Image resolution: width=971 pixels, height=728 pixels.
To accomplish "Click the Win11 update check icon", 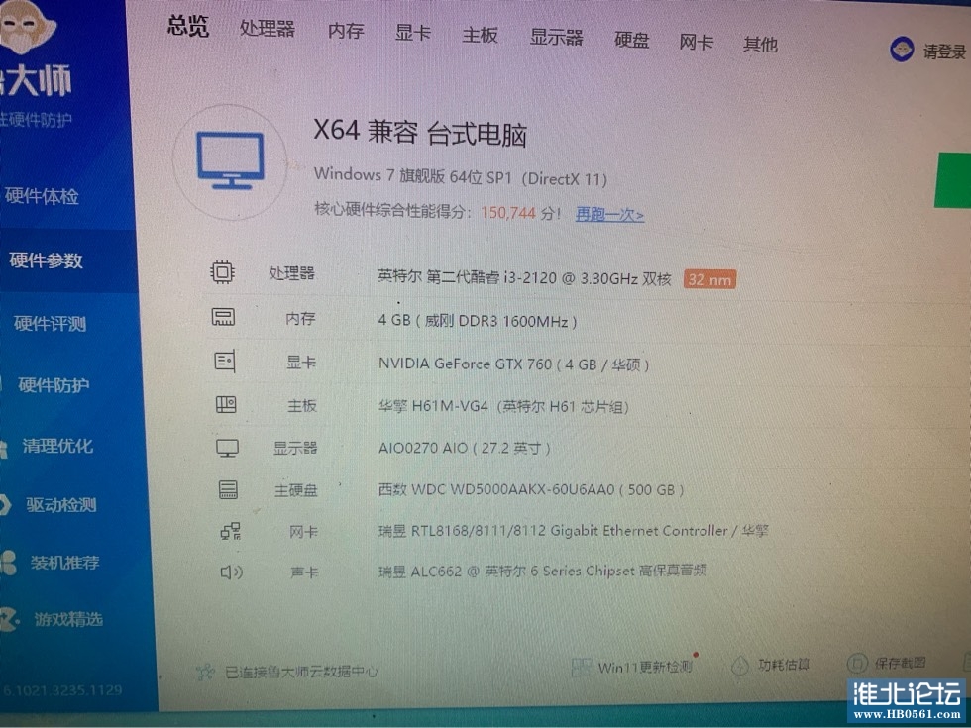I will [581, 667].
